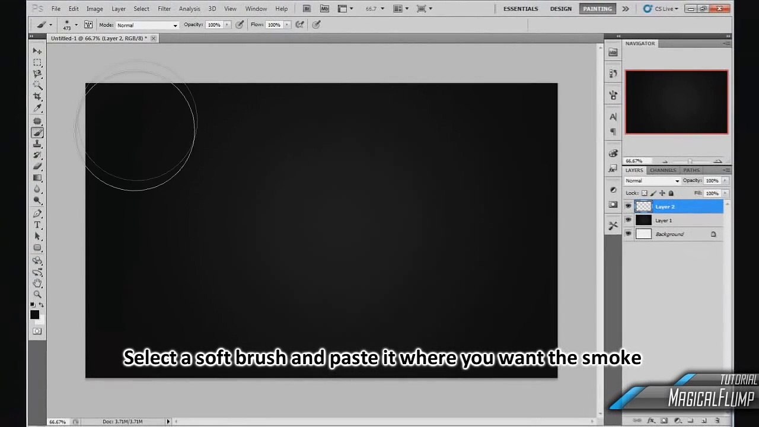
Task: Expand more workspaces chevron
Action: [x=625, y=8]
